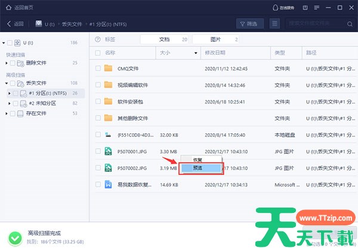
Task: Click the view mode list icon beside 筛选
Action: click(274, 24)
